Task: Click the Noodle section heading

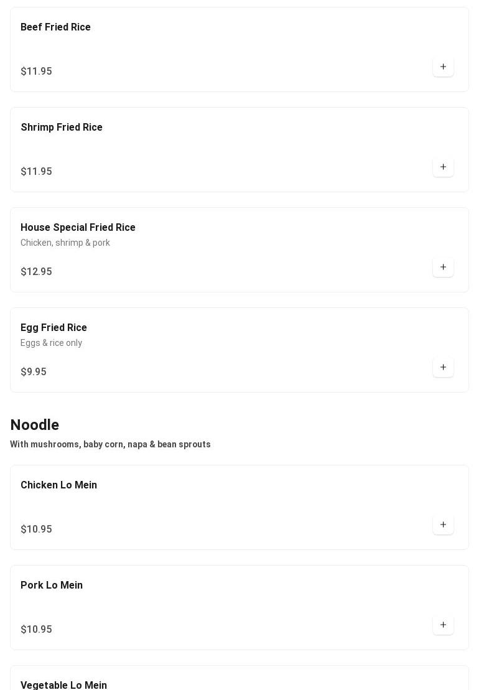Action: pos(35,425)
